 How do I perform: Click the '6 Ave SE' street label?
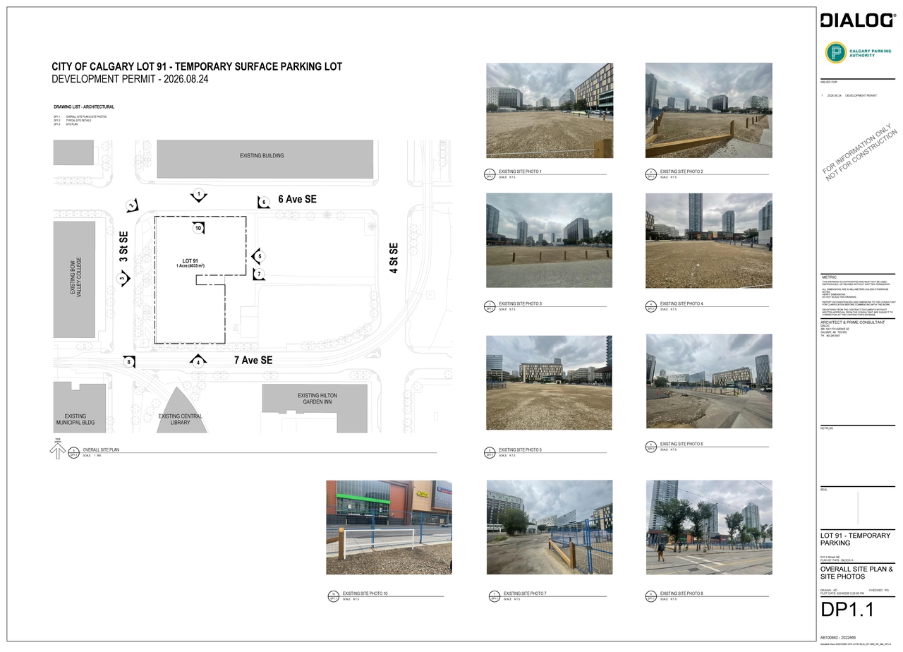pyautogui.click(x=297, y=200)
